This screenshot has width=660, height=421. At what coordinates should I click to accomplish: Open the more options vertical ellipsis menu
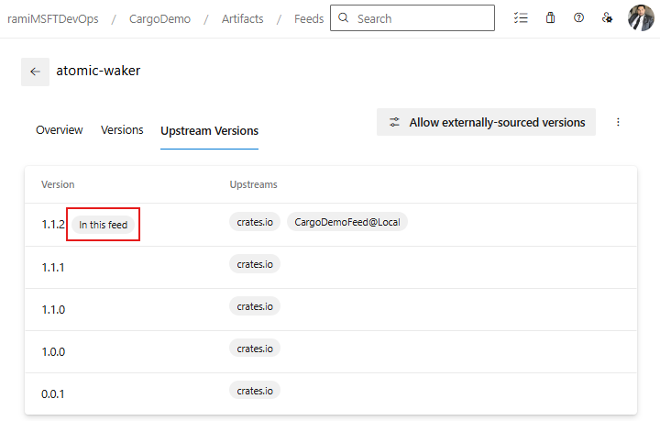[618, 122]
